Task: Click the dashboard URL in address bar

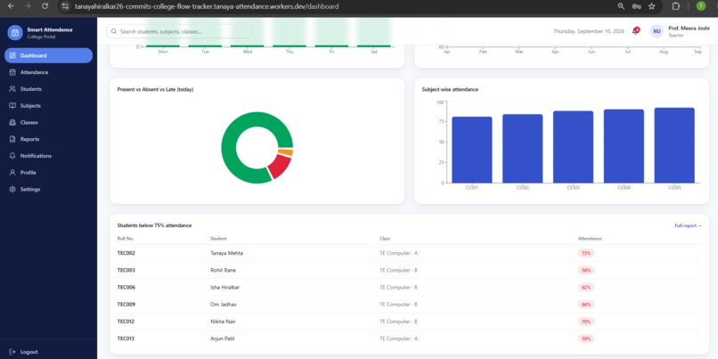Action: click(207, 6)
